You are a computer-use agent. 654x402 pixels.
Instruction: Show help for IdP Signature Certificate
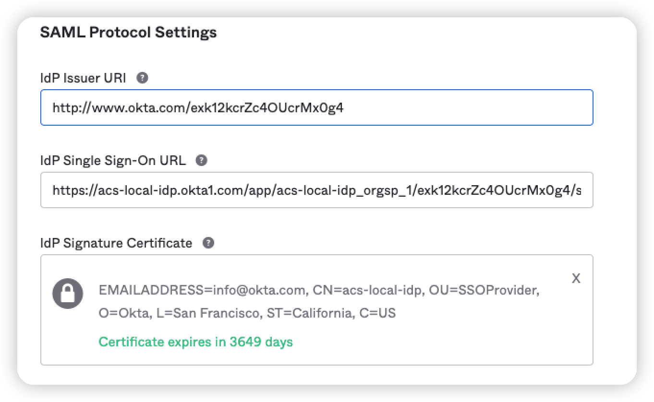(x=208, y=243)
